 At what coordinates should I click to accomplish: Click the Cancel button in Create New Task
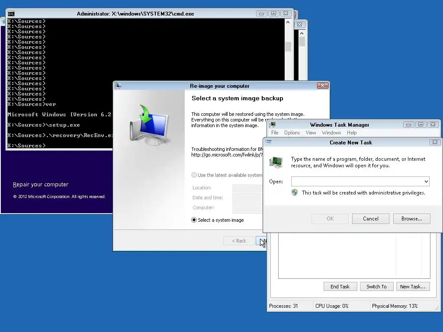tap(370, 218)
